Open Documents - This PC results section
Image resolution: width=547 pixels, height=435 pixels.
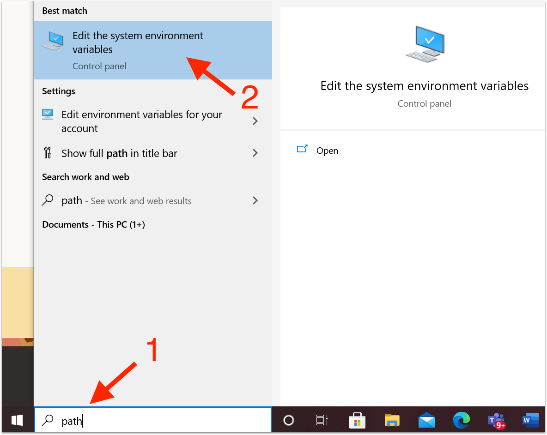[93, 224]
